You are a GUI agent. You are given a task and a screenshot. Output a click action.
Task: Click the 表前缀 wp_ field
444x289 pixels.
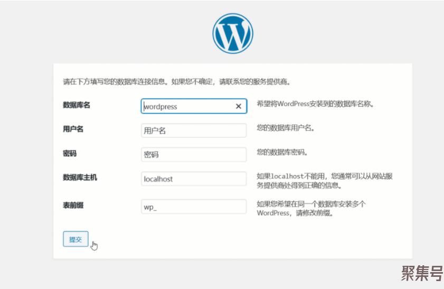(x=194, y=207)
